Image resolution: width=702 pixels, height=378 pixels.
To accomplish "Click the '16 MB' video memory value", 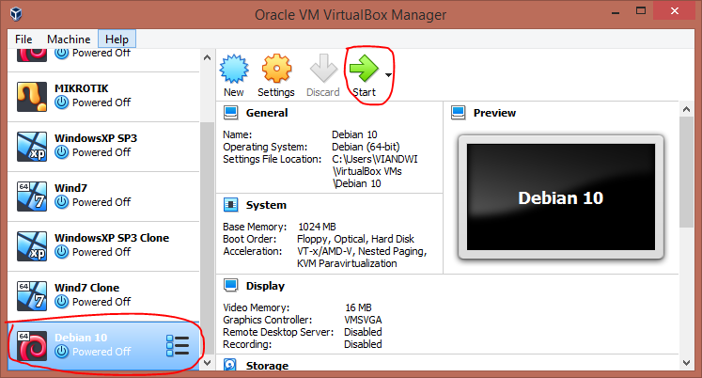I will tap(358, 307).
